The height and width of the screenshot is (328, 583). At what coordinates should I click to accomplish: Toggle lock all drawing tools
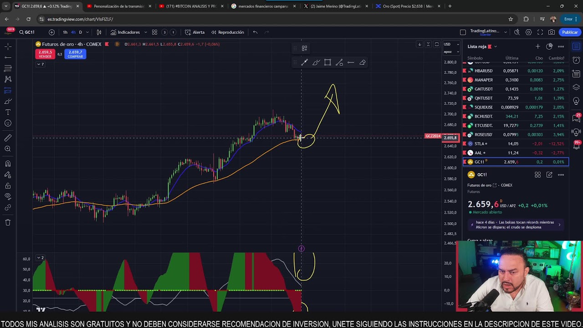pyautogui.click(x=8, y=185)
